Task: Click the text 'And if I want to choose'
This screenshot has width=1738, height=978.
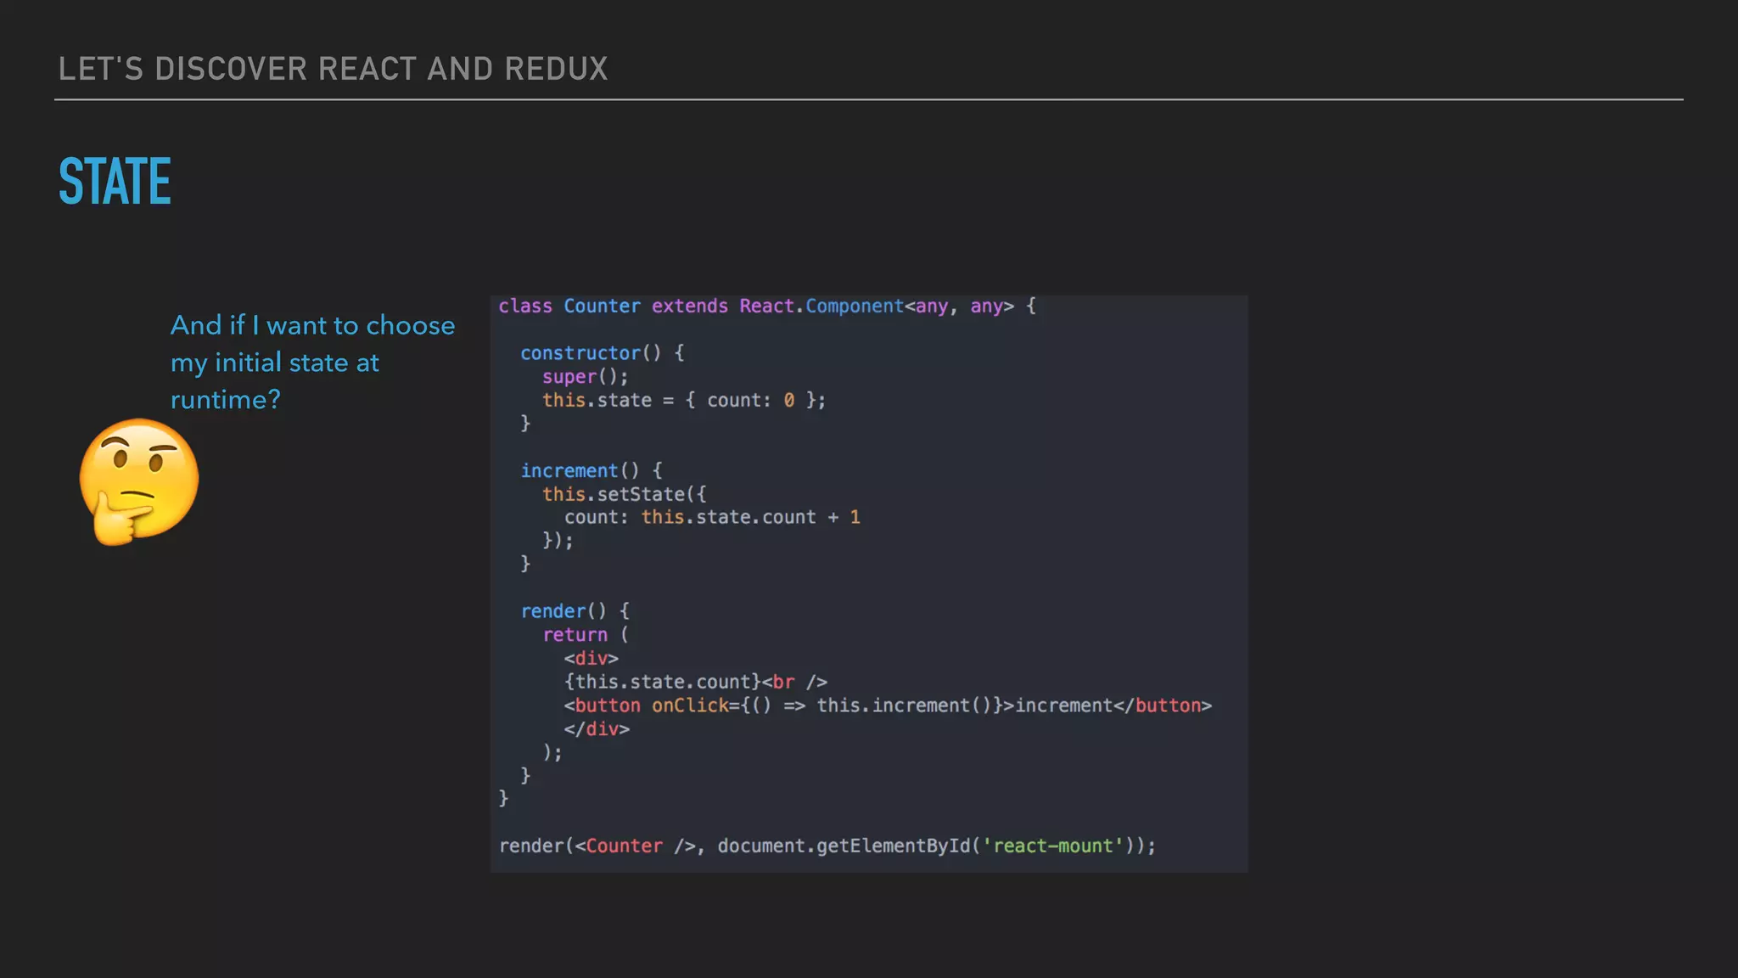Action: point(312,325)
